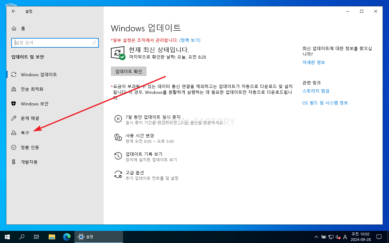Screen dimensions: 389x243
Task: Open the Windows Start button
Action: (7, 237)
